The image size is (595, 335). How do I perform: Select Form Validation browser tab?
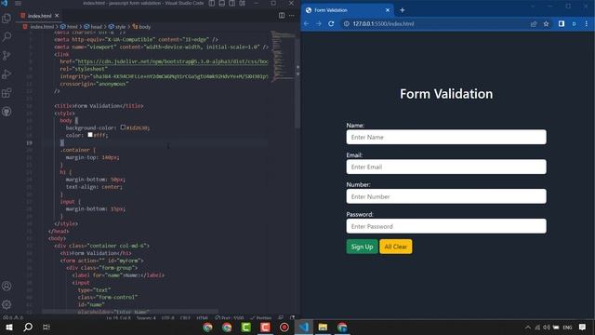(x=347, y=10)
